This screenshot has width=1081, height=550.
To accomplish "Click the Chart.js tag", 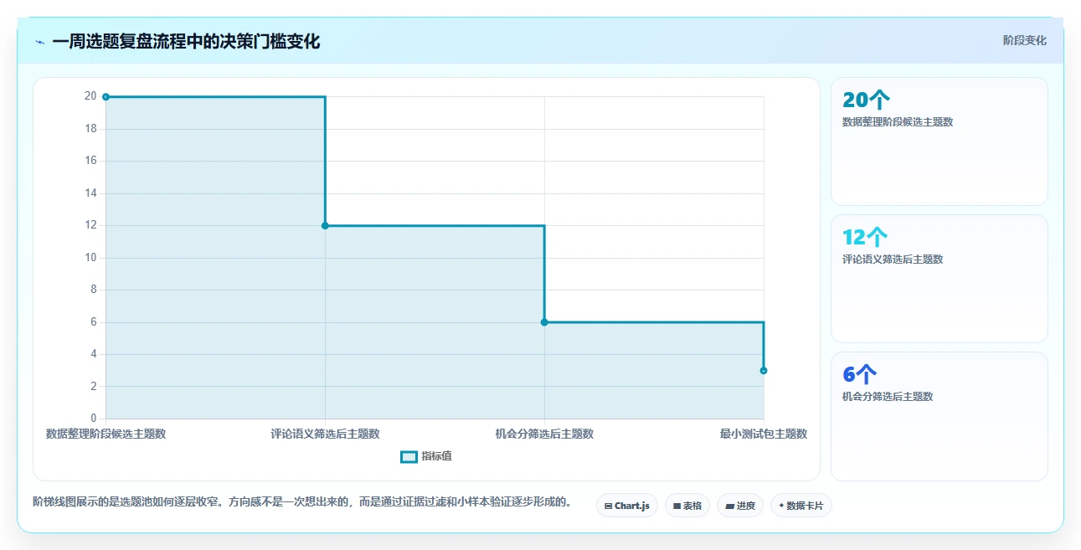I will [628, 506].
